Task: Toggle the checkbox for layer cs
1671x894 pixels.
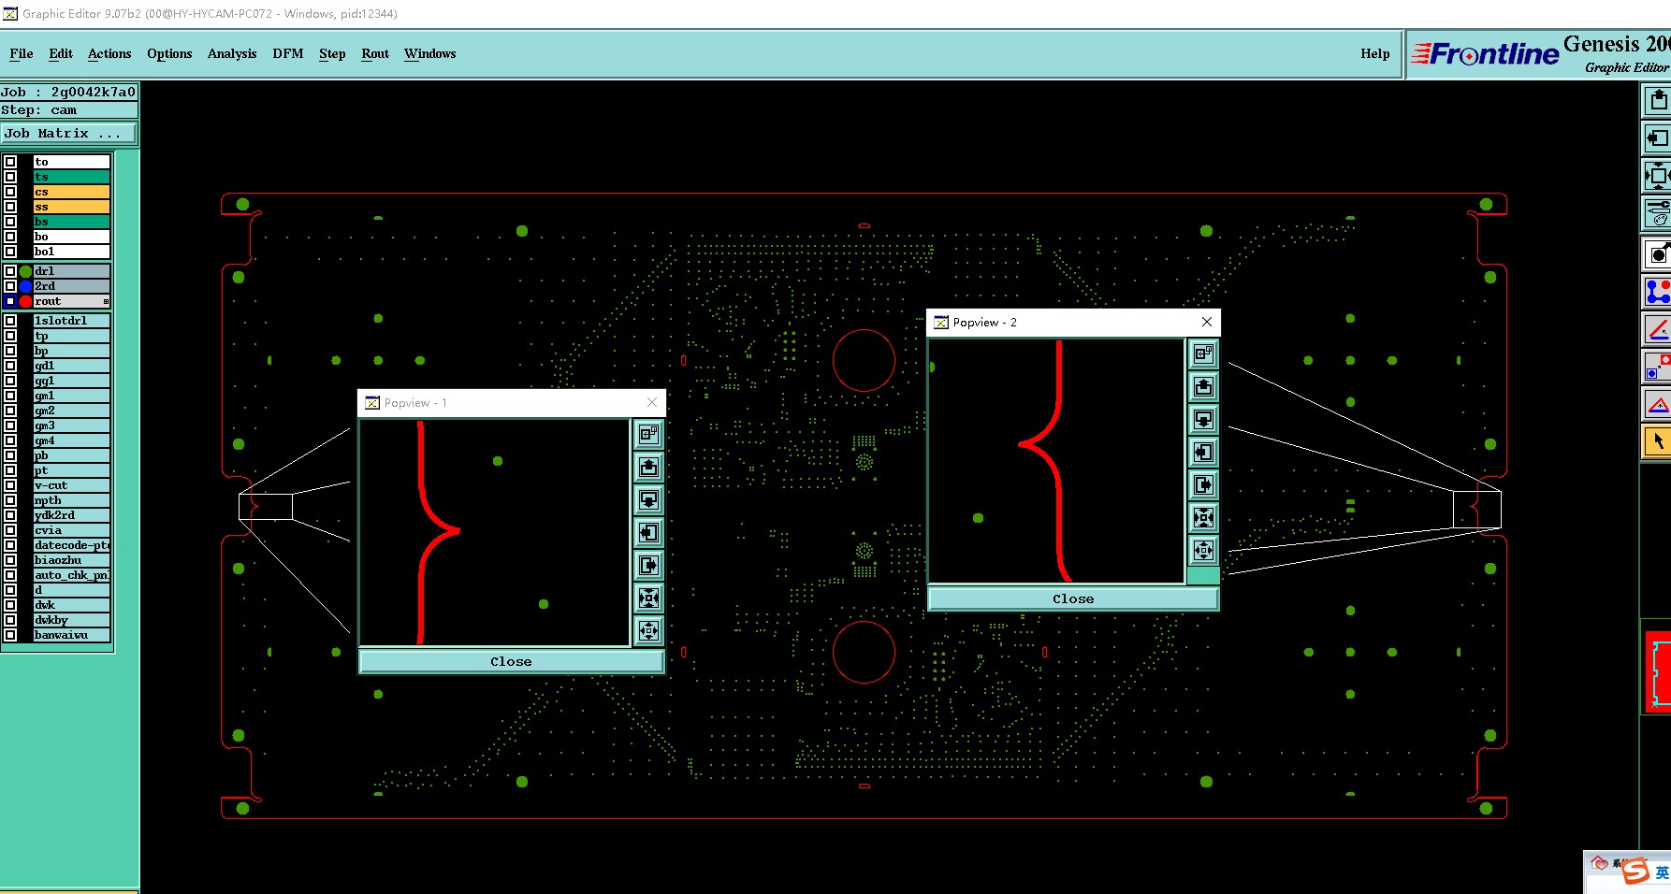Action: coord(10,192)
